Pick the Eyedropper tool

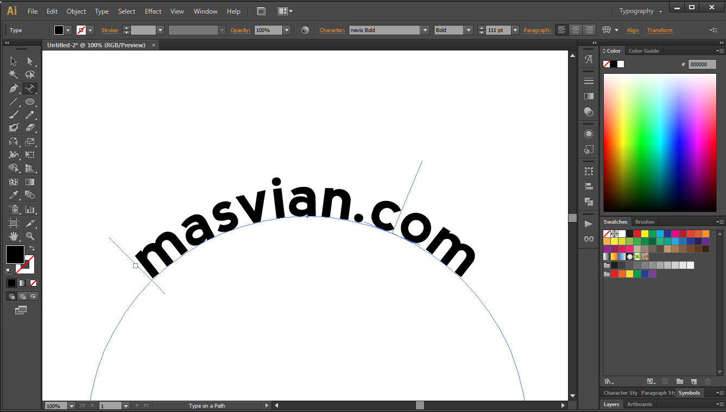pos(12,195)
